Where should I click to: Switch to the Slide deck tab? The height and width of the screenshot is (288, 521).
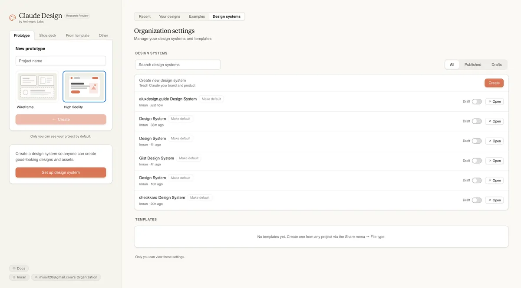(x=48, y=36)
